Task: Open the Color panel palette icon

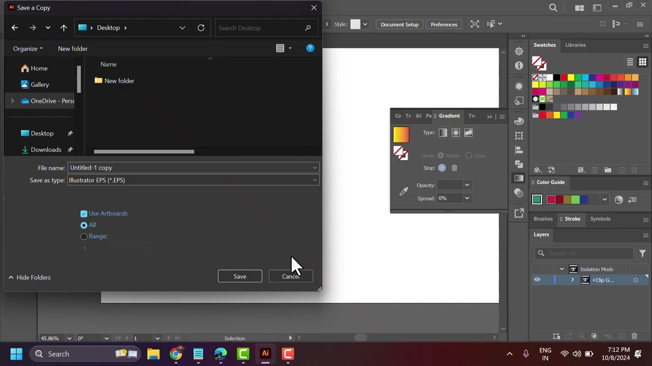Action: (519, 121)
